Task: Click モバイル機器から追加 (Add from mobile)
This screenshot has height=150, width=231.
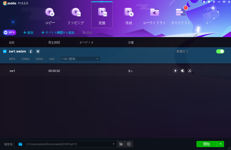Action: coord(58,32)
